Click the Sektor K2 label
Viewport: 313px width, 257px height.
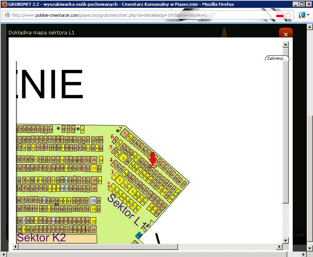click(x=41, y=238)
